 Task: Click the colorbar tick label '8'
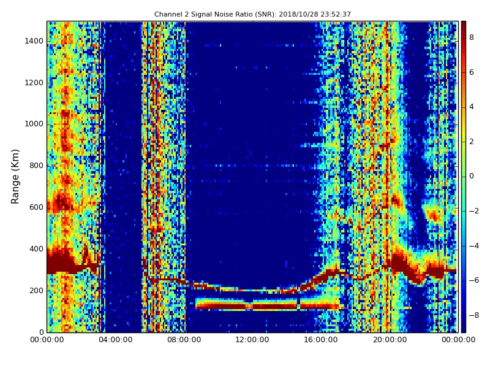(x=472, y=37)
